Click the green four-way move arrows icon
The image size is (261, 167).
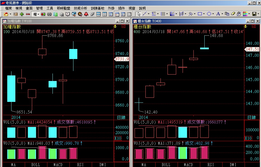point(22,14)
